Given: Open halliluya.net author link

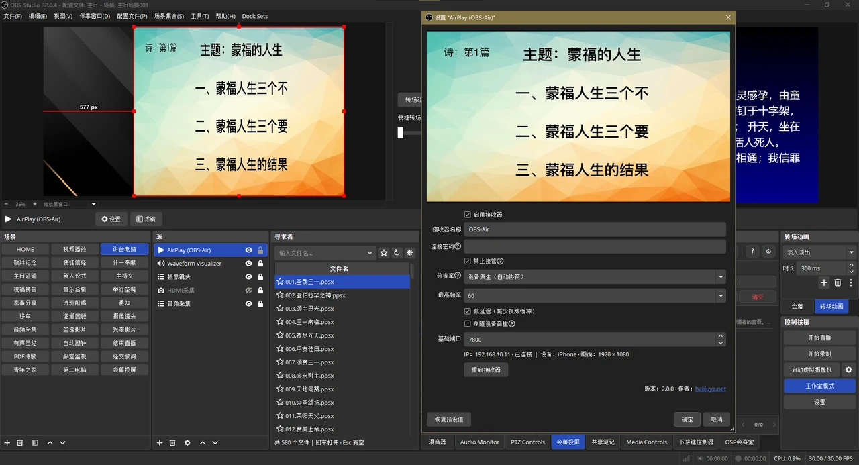Looking at the screenshot, I should (710, 389).
